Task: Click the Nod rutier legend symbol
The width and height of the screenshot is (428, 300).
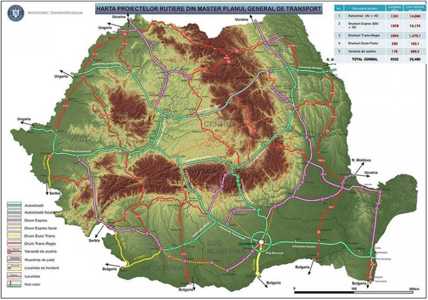Action: point(15,284)
